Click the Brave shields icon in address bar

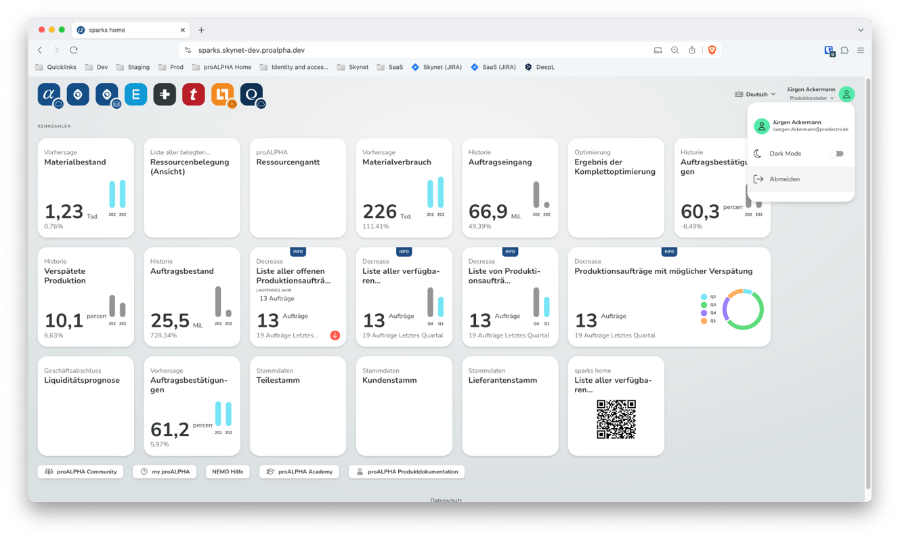click(x=712, y=50)
